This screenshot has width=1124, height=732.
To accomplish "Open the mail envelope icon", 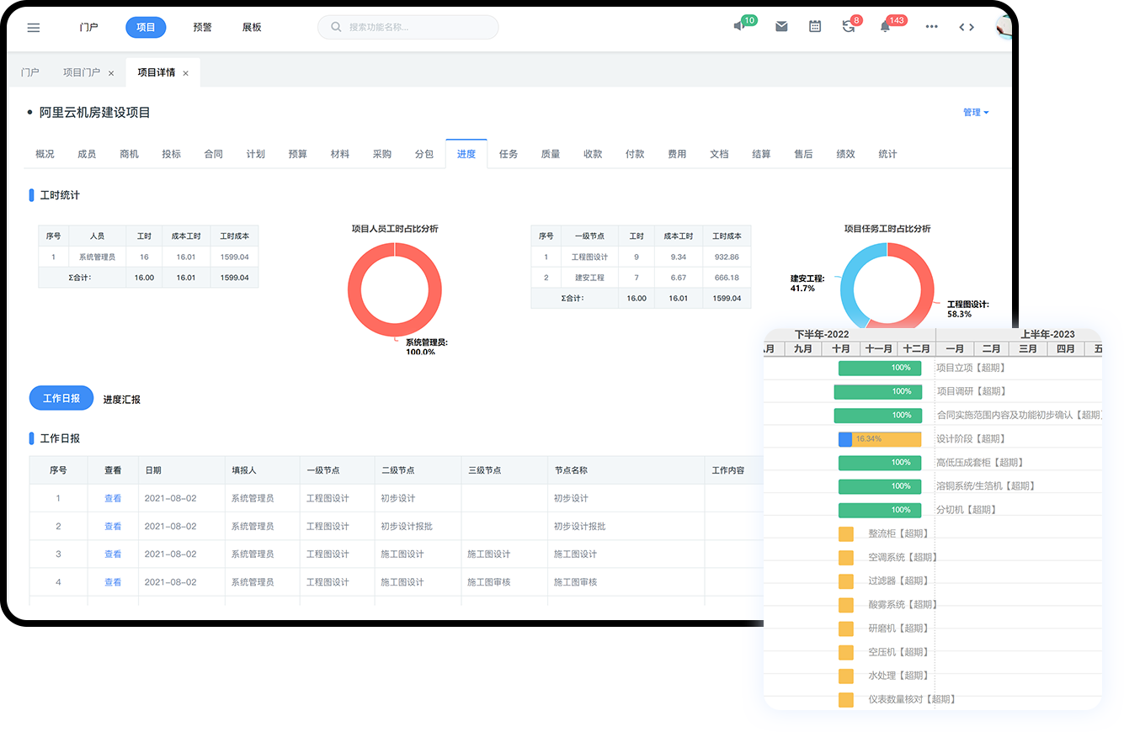I will [781, 27].
